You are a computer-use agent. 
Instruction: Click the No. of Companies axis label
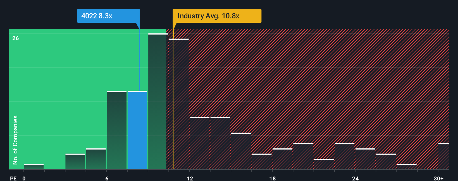15,140
